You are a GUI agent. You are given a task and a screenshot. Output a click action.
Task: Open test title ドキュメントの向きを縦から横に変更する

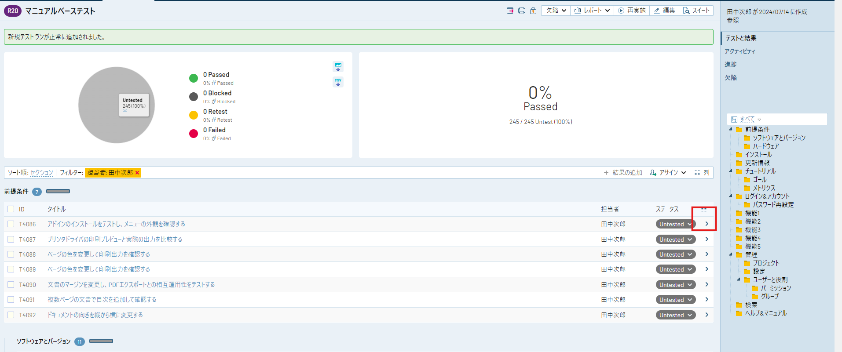click(x=95, y=315)
